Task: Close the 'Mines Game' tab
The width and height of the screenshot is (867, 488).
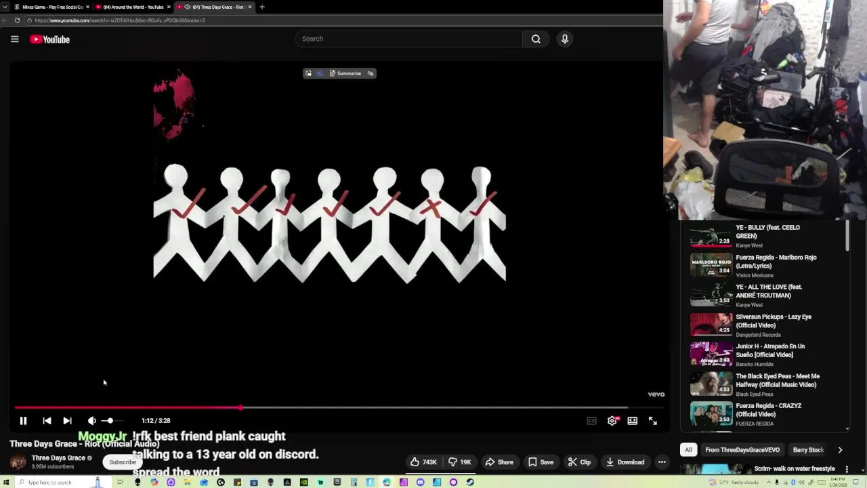Action: click(87, 7)
